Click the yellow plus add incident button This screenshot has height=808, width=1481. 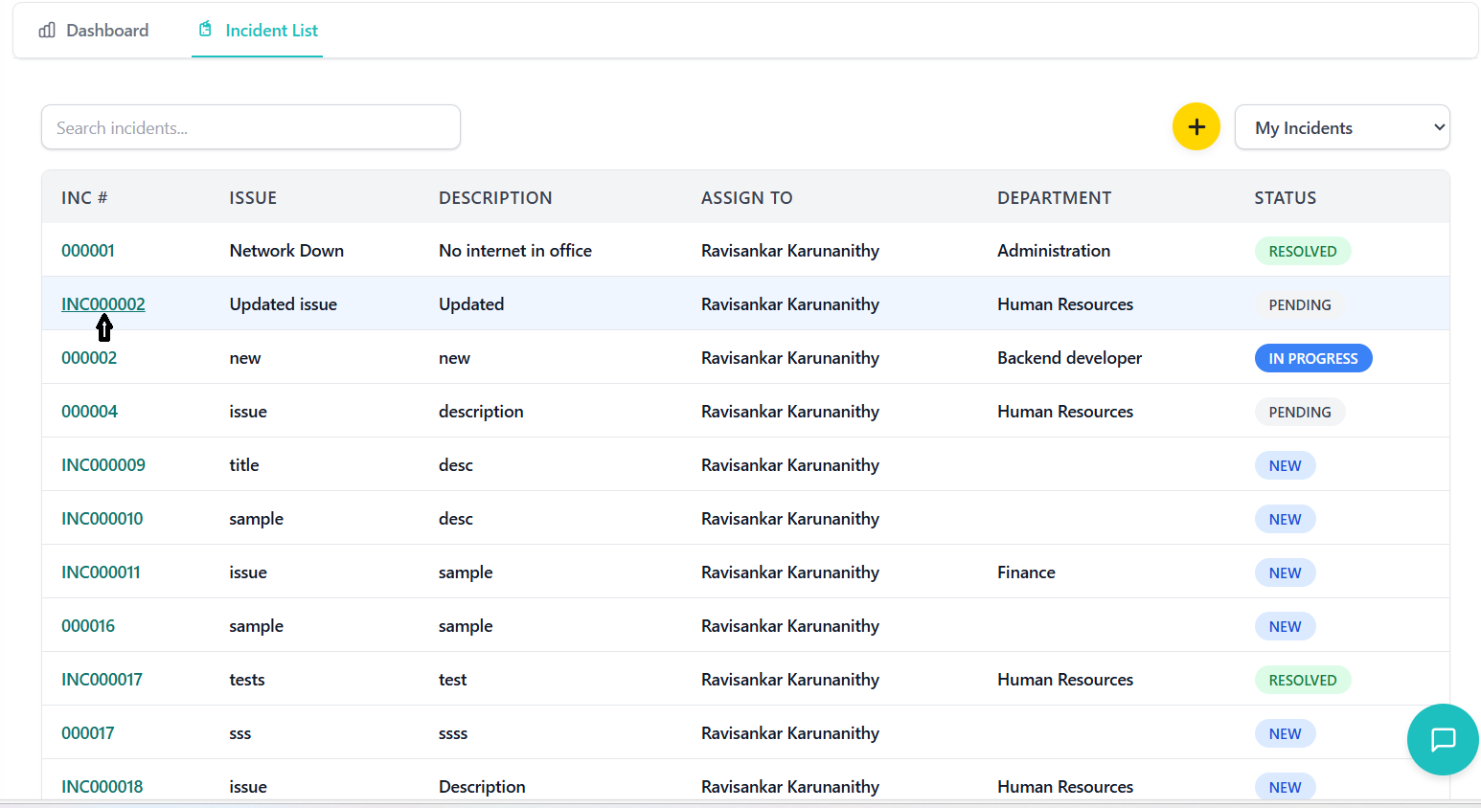coord(1196,126)
